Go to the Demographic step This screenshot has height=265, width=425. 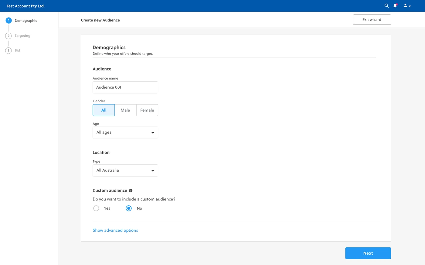point(21,21)
